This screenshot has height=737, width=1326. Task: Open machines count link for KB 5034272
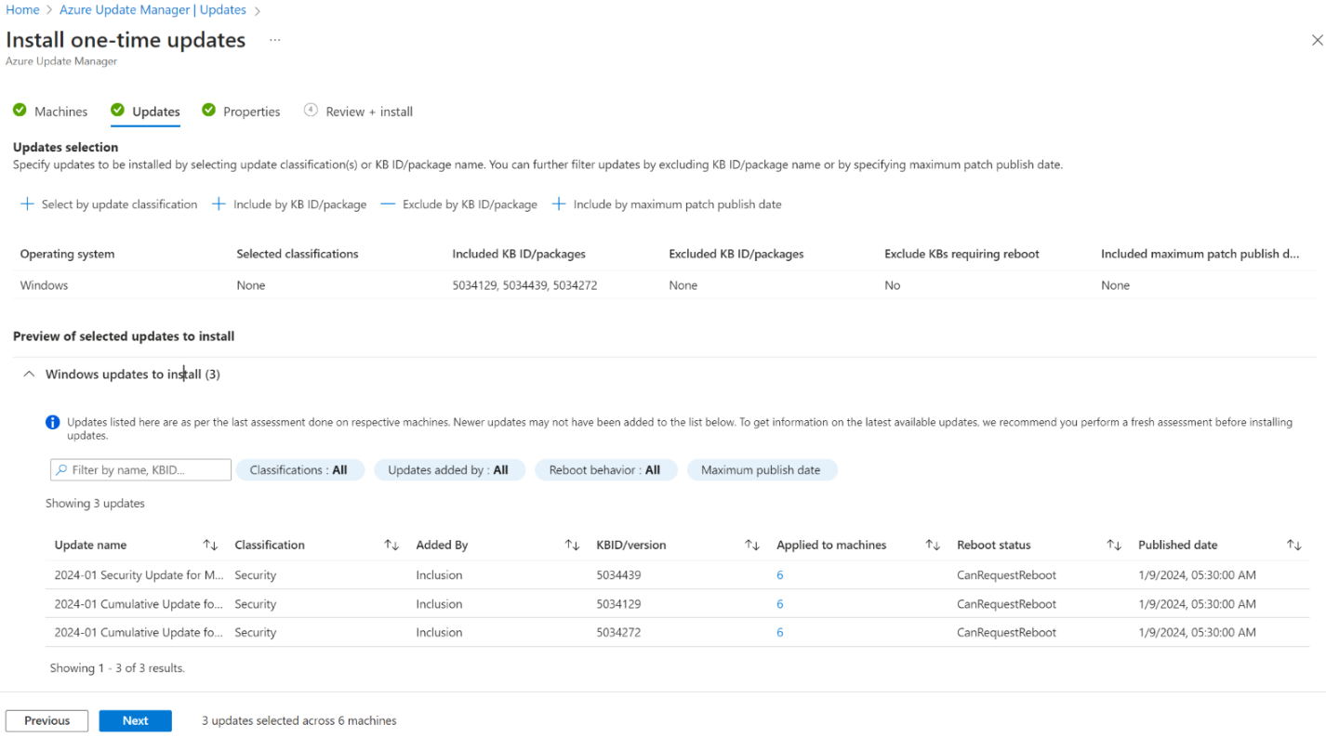click(780, 633)
